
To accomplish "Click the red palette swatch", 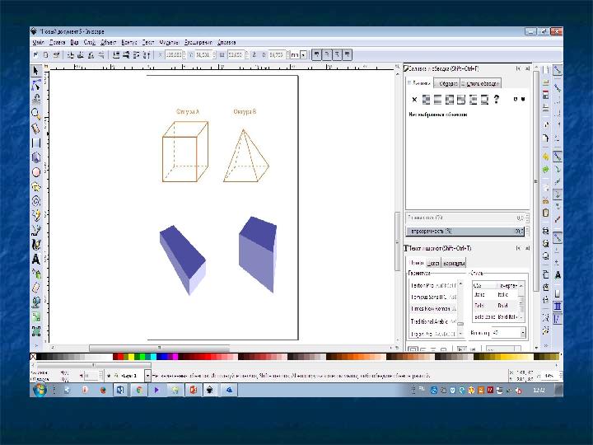I will tap(120, 357).
